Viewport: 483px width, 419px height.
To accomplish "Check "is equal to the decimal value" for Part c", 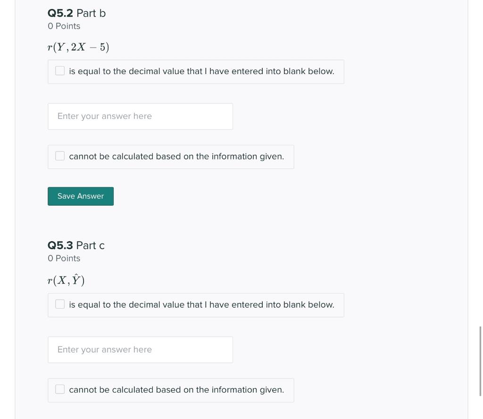I will coord(59,304).
